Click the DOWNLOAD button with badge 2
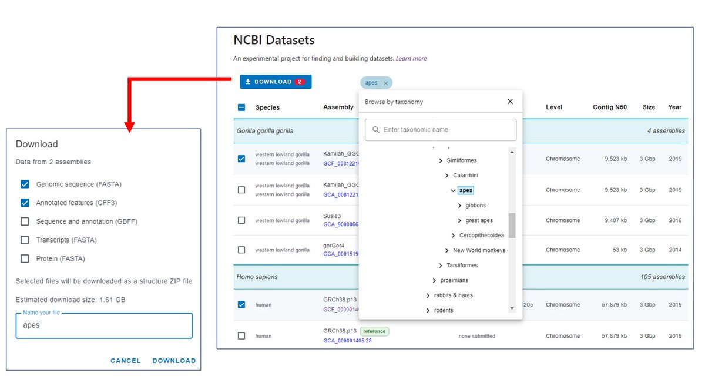The height and width of the screenshot is (383, 705). tap(276, 82)
